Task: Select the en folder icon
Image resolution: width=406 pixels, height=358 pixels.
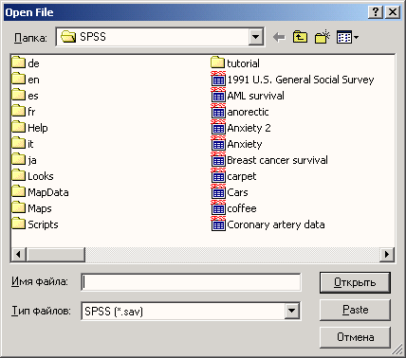Action: [x=19, y=79]
